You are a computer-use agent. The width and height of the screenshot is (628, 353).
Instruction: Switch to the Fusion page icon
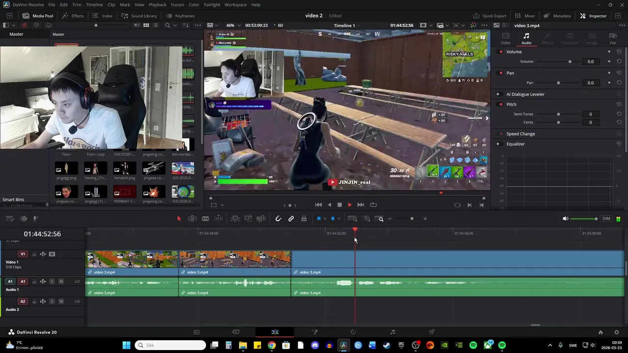point(314,332)
